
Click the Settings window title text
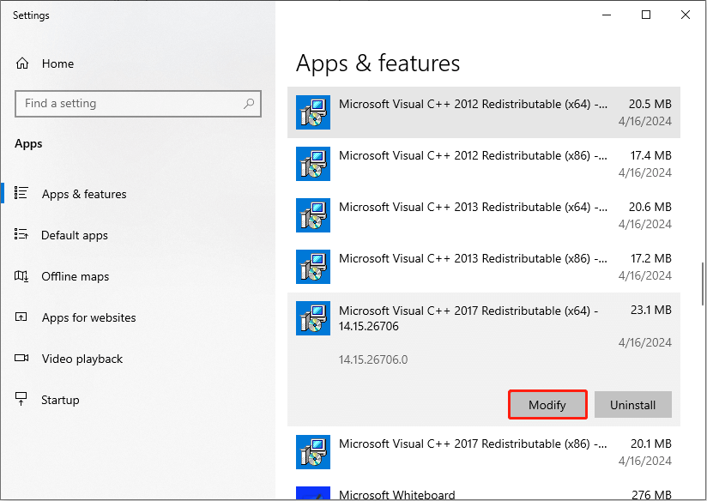point(31,15)
